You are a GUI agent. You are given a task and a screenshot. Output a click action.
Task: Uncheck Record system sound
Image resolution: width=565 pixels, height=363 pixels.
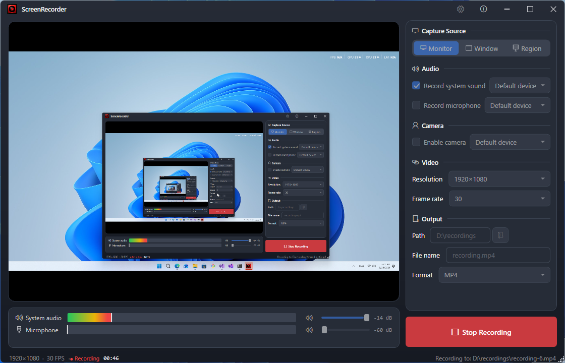pos(416,86)
